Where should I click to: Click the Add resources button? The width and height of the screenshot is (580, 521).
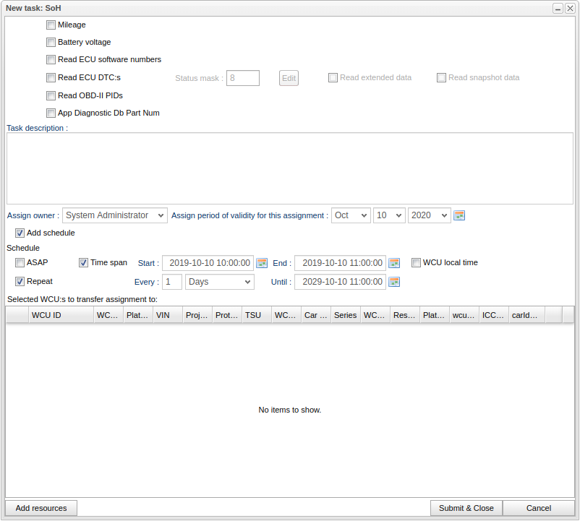point(41,508)
